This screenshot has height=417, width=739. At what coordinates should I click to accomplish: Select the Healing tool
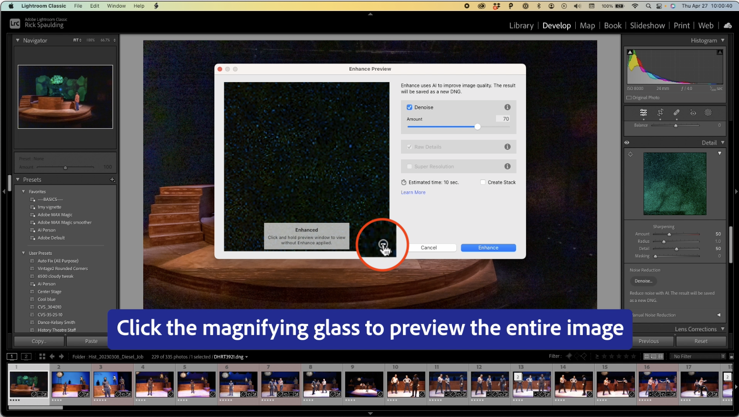[x=676, y=113]
